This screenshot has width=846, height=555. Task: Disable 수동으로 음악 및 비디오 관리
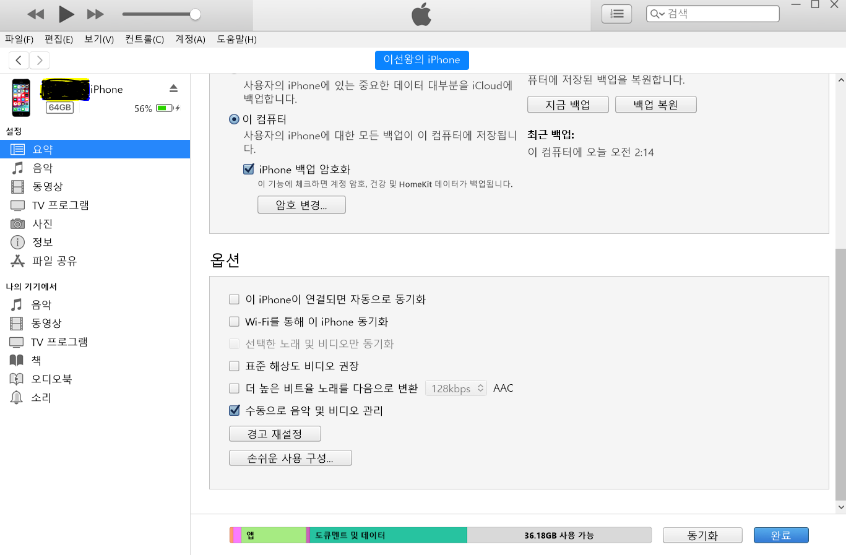point(235,410)
